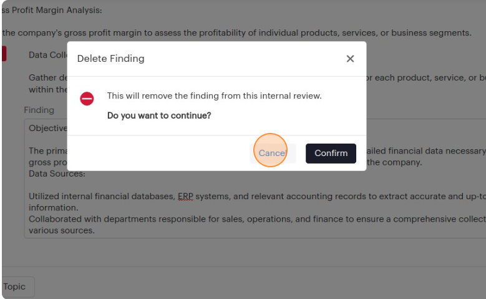The width and height of the screenshot is (486, 299).
Task: Click the red button at left edge
Action: pyautogui.click(x=3, y=54)
